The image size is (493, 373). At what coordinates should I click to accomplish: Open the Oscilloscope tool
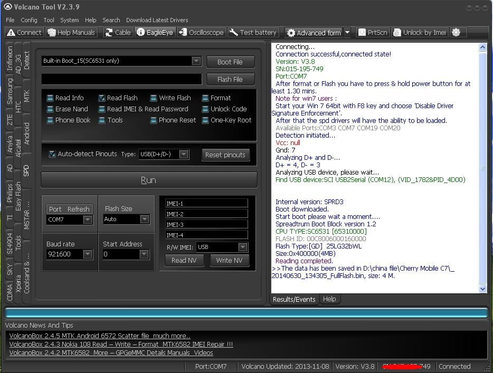point(201,32)
